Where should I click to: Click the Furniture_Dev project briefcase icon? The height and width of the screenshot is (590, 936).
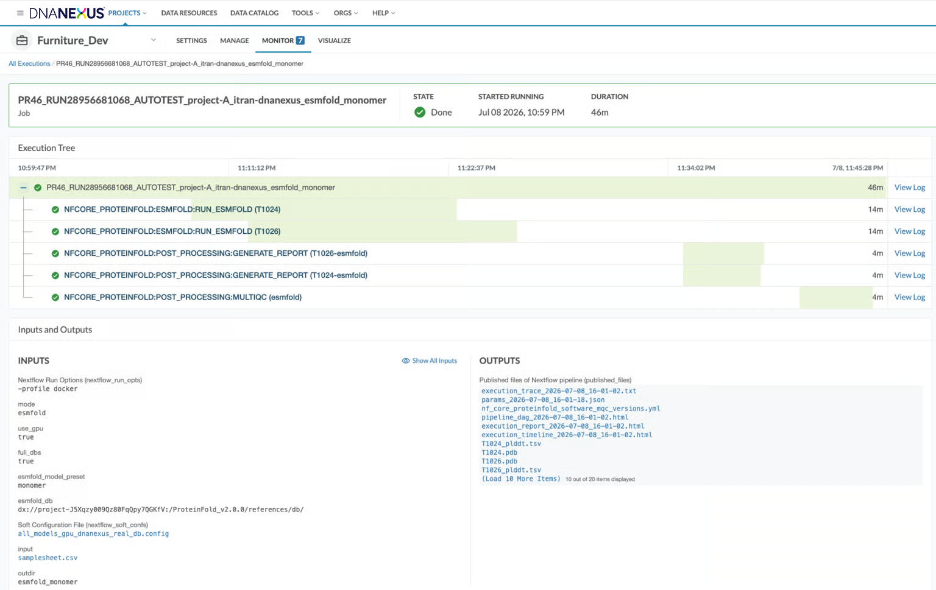tap(22, 40)
